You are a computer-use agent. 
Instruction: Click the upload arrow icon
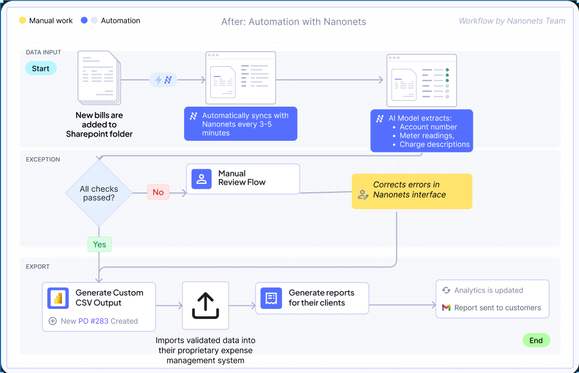click(205, 305)
